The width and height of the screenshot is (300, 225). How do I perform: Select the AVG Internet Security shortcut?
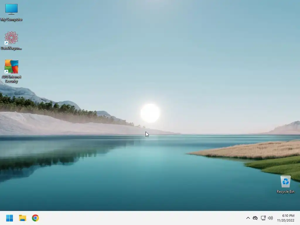point(11,71)
